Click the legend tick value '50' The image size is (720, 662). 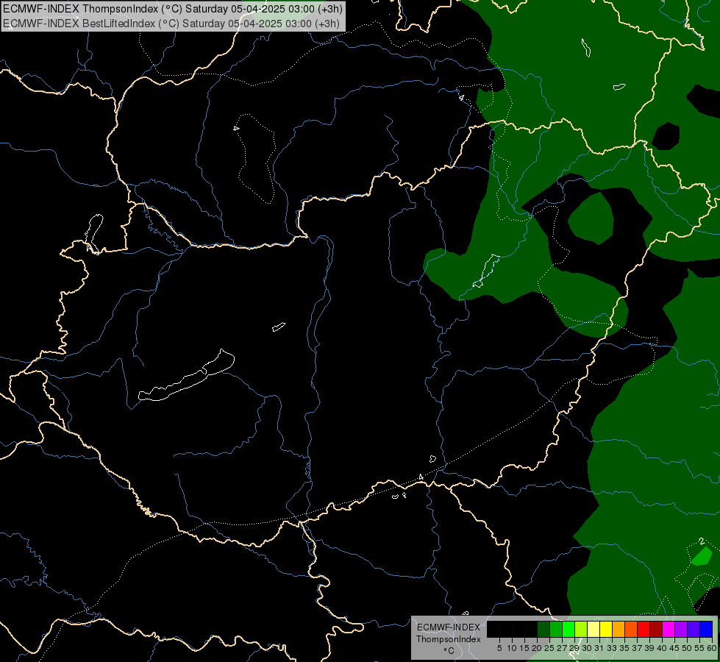[x=686, y=648]
